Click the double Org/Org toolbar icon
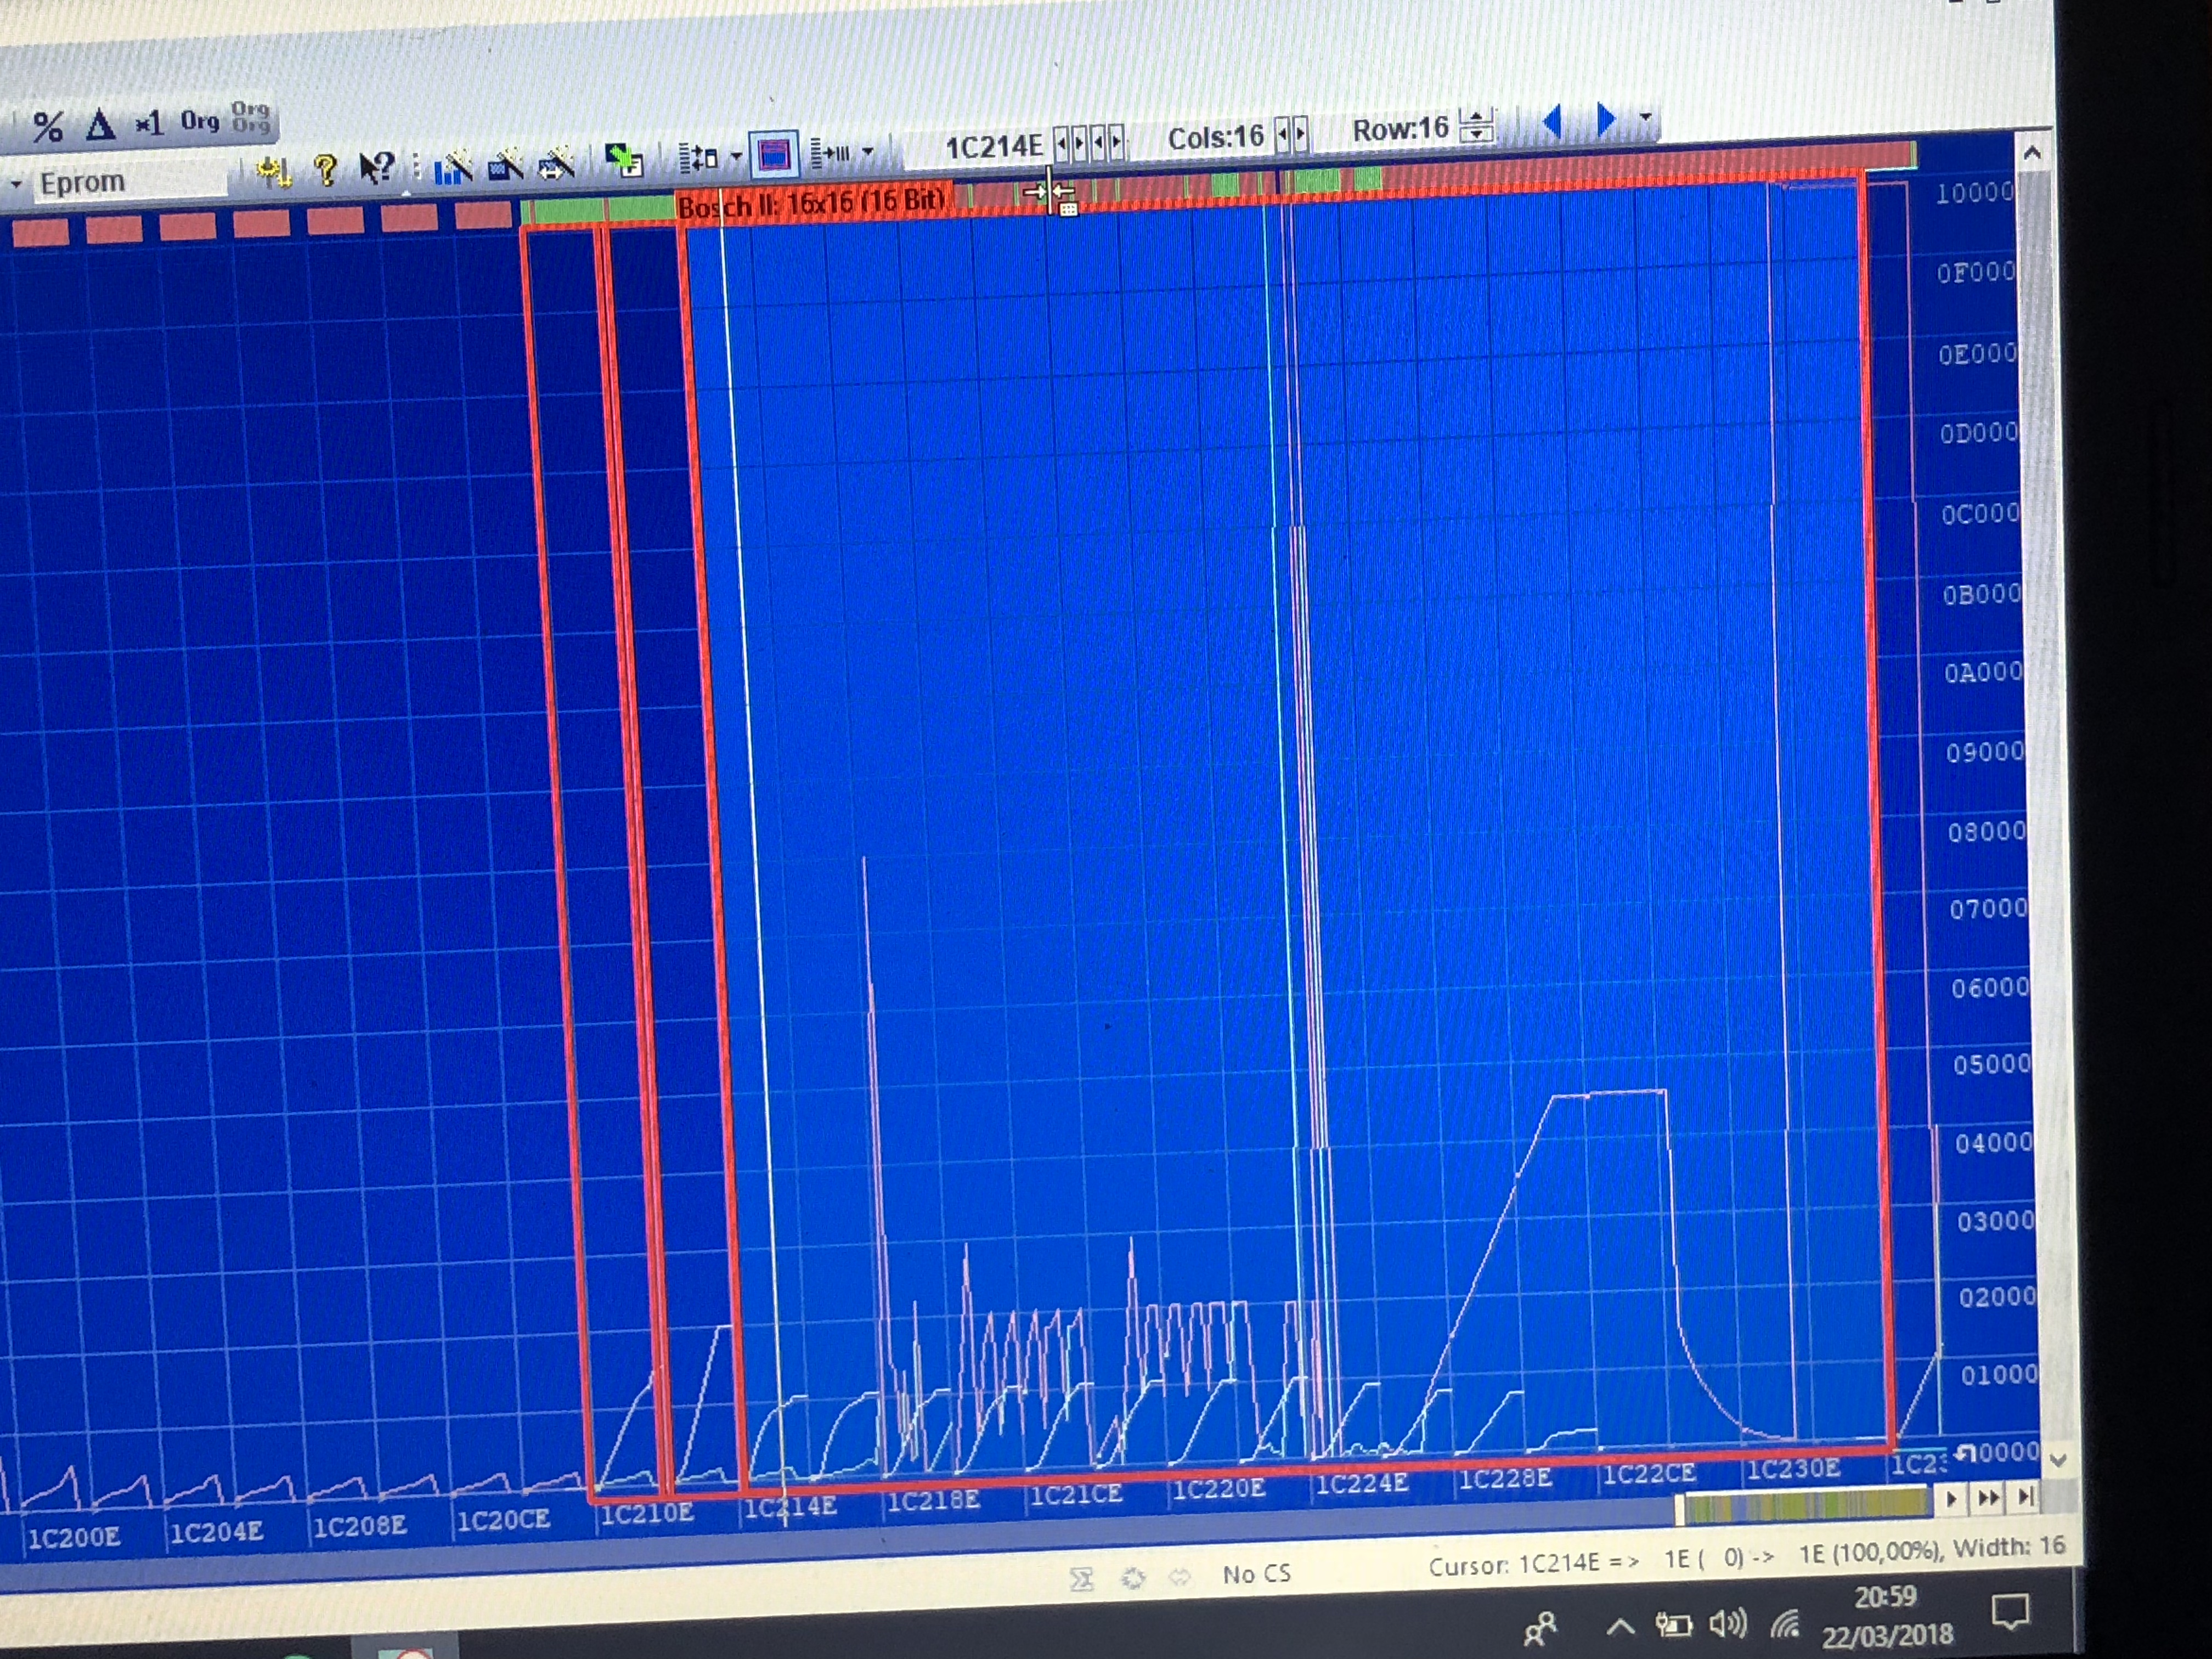This screenshot has height=1659, width=2212. 250,117
